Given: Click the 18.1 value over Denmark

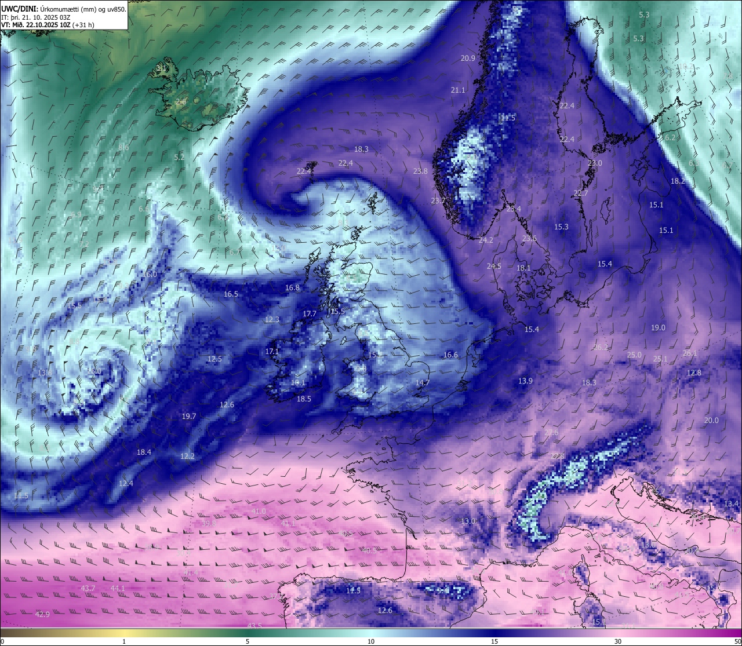Looking at the screenshot, I should pyautogui.click(x=523, y=268).
